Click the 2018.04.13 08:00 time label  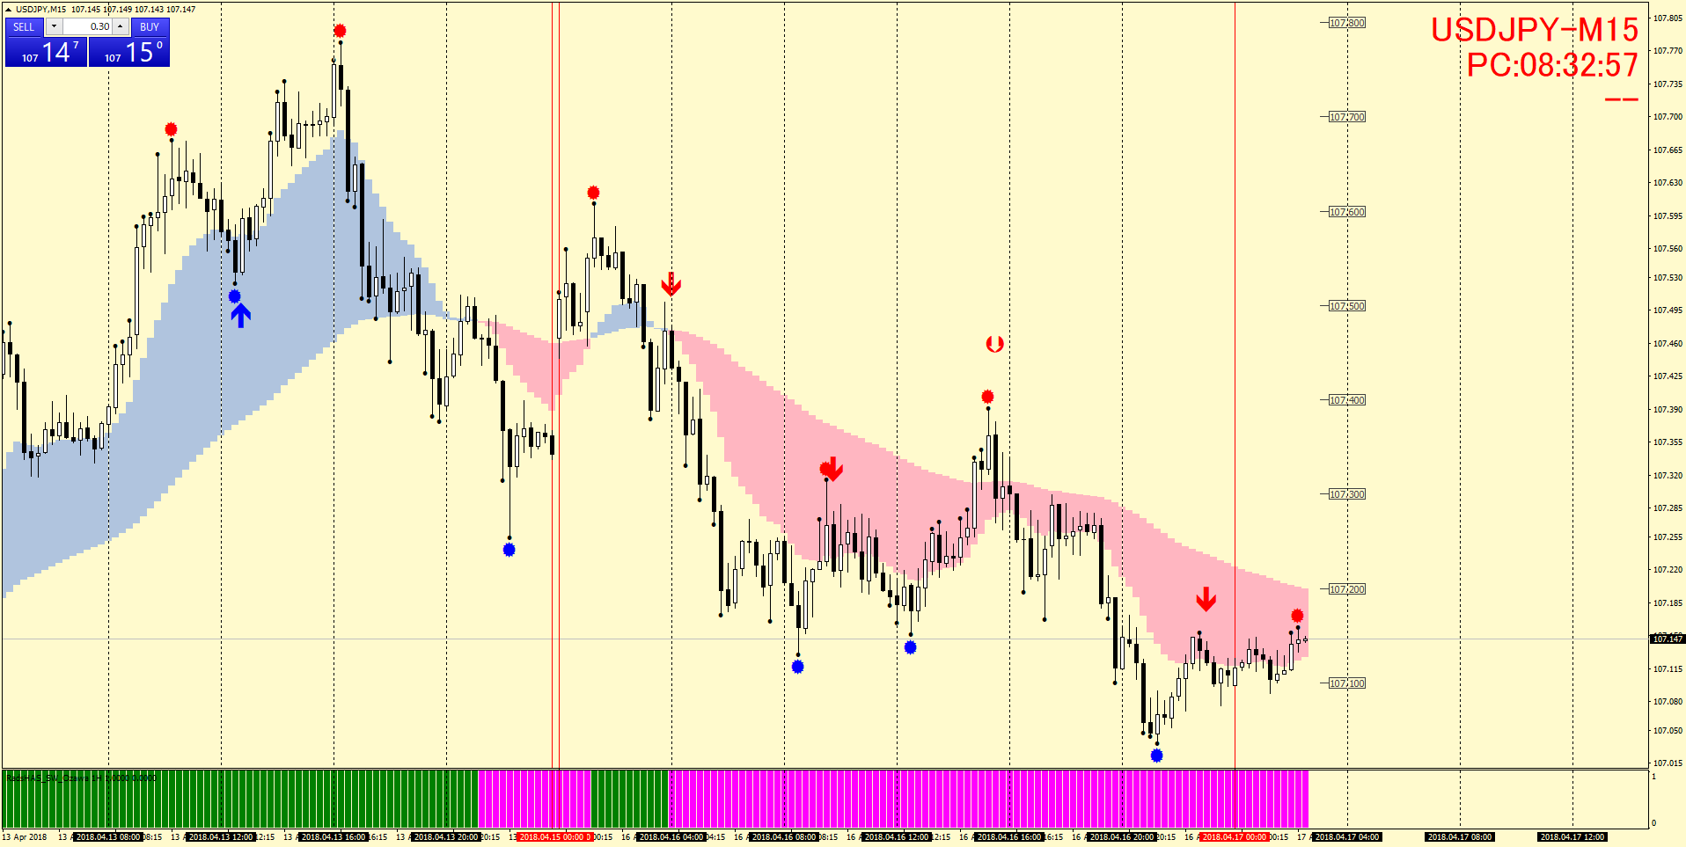[x=108, y=837]
